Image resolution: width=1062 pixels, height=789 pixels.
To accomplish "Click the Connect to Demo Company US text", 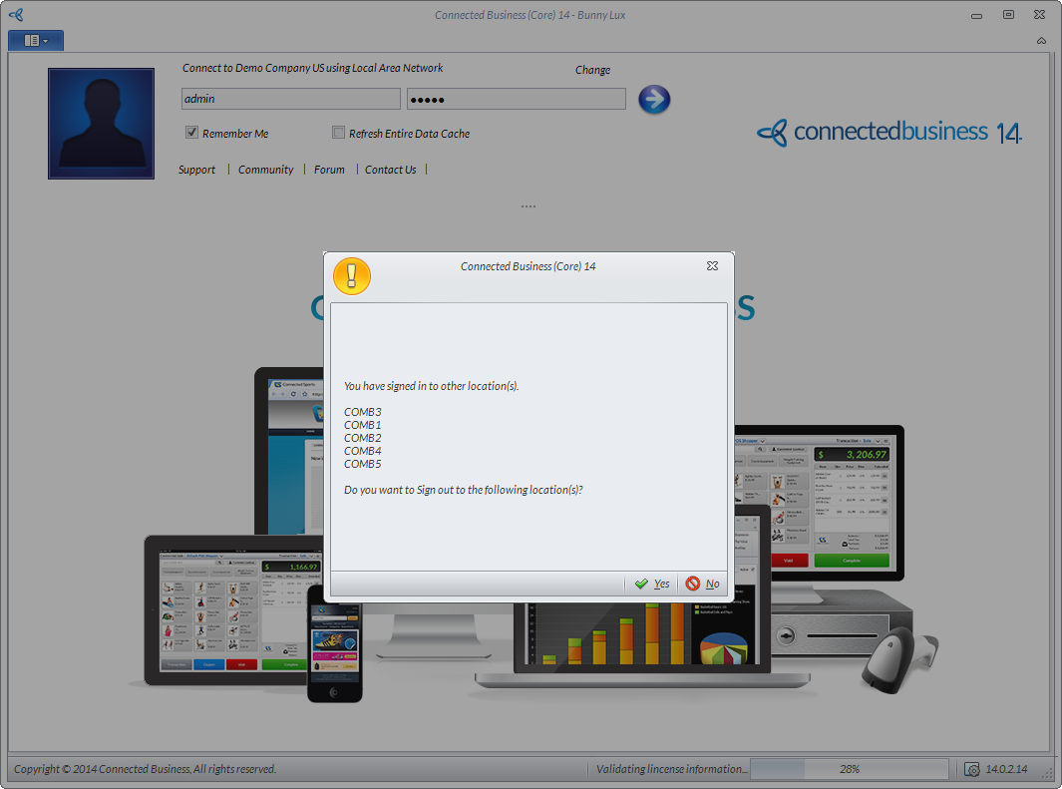I will [312, 68].
